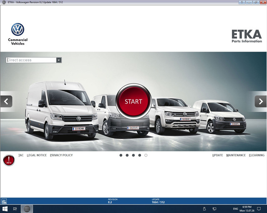Click the ENG language indicator
The width and height of the screenshot is (267, 213).
pyautogui.click(x=235, y=209)
